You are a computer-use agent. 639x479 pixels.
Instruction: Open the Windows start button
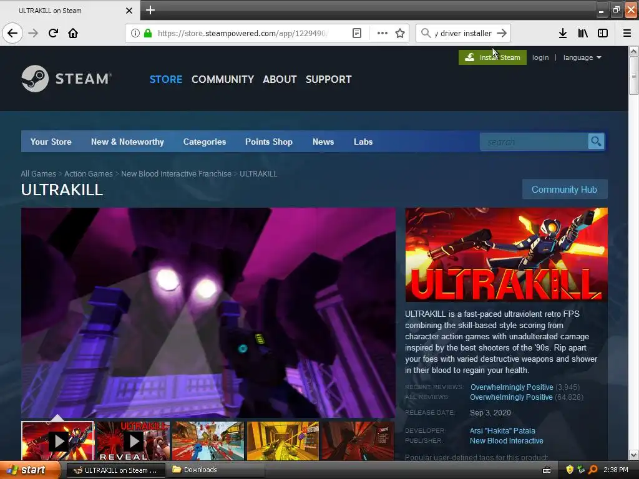point(30,470)
